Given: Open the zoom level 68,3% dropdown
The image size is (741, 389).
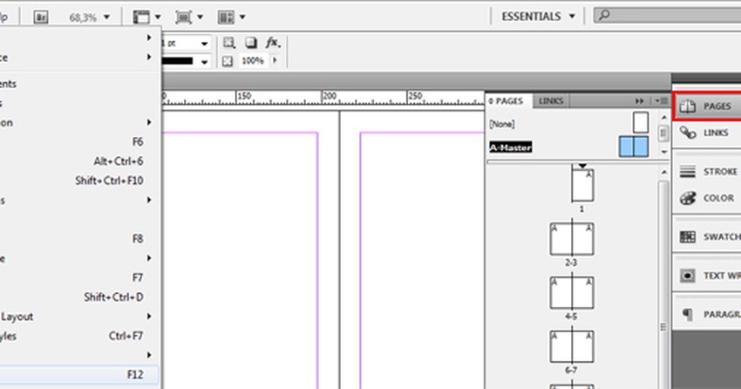Looking at the screenshot, I should pyautogui.click(x=106, y=17).
